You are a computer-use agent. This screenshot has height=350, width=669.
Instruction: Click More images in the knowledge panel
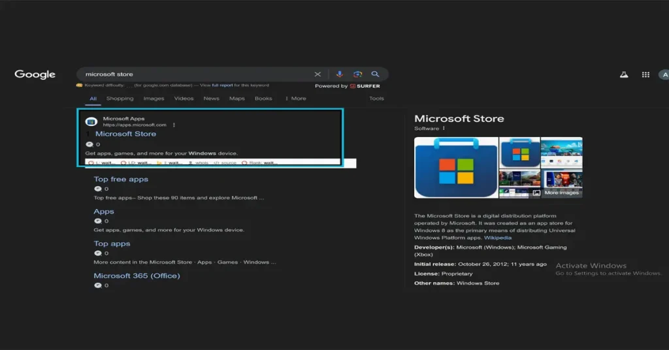click(x=560, y=193)
